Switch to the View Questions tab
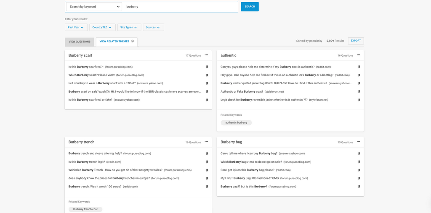Viewport: 431px width, 213px height. coord(80,42)
